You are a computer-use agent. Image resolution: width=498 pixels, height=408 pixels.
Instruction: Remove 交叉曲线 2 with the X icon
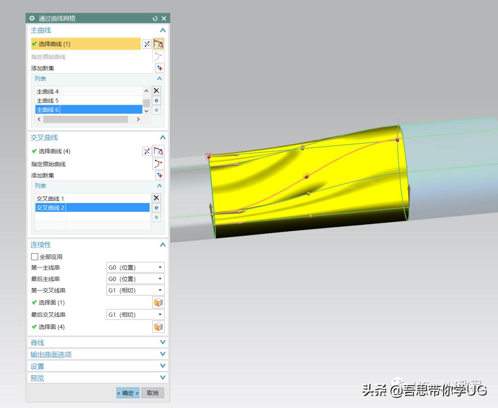pyautogui.click(x=156, y=197)
